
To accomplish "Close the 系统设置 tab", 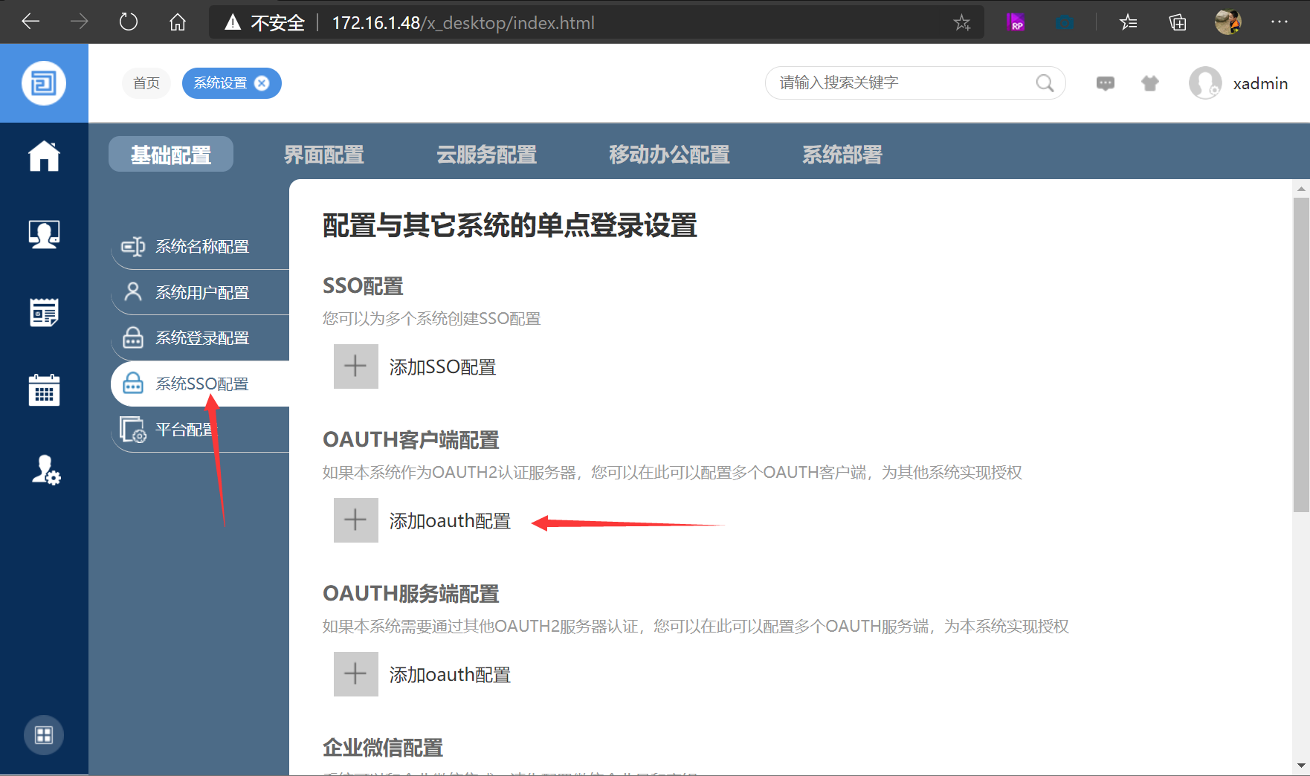I will (262, 83).
